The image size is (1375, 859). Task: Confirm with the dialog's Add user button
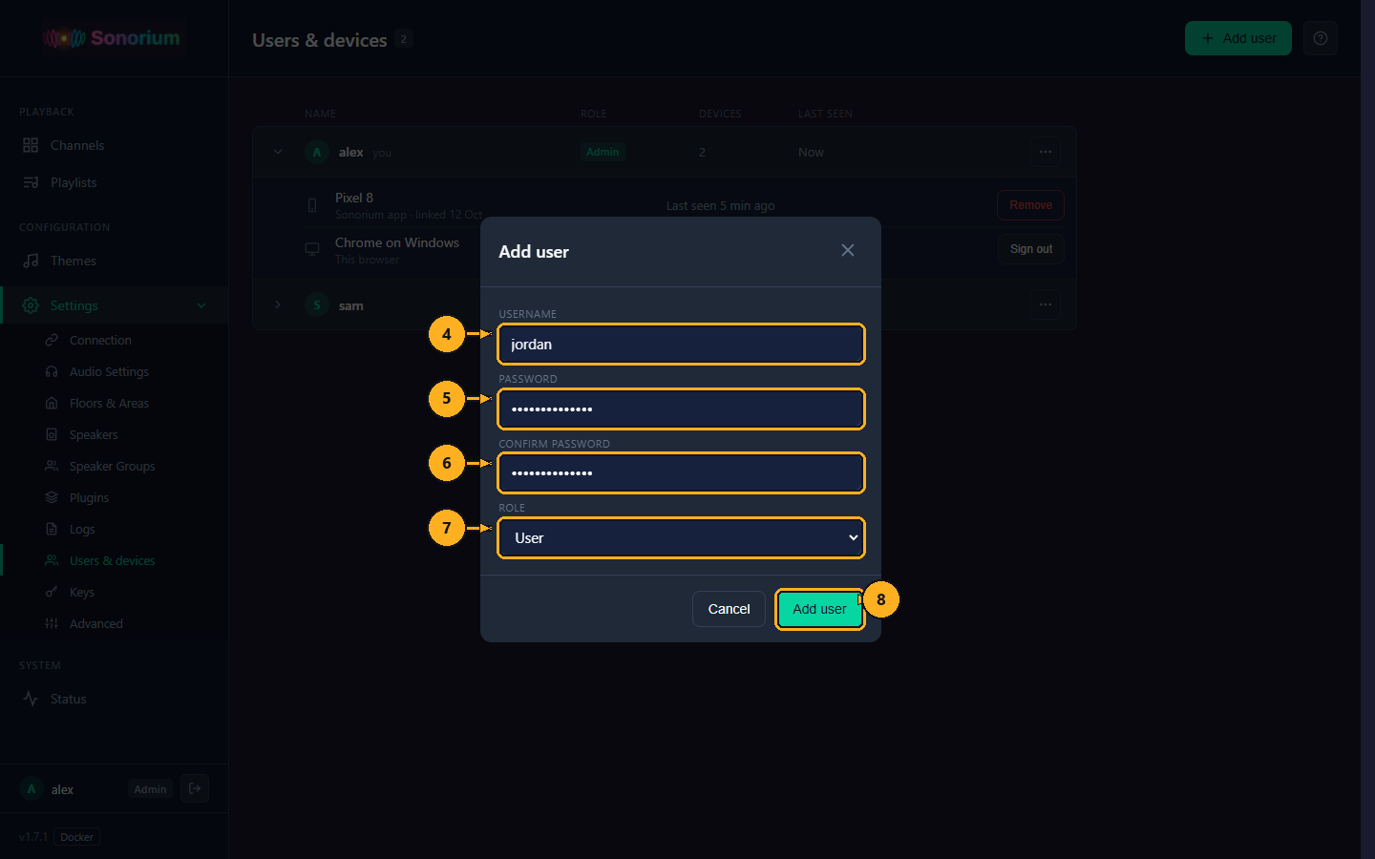pos(819,609)
